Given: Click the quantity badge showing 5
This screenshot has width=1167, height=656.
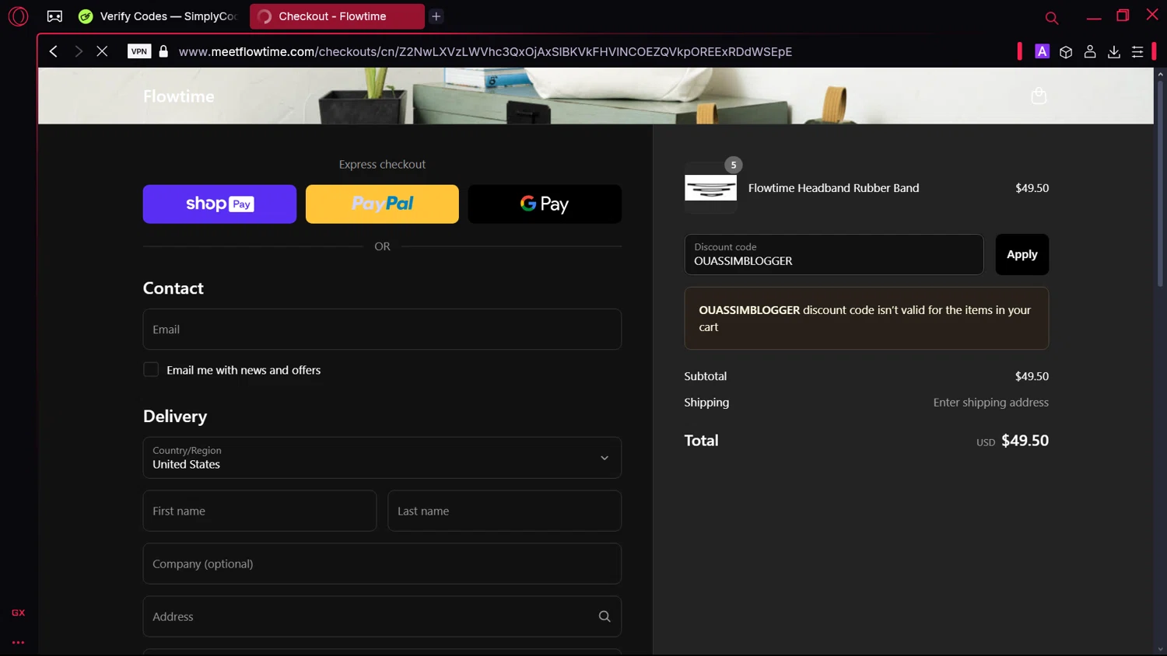Looking at the screenshot, I should coord(733,165).
